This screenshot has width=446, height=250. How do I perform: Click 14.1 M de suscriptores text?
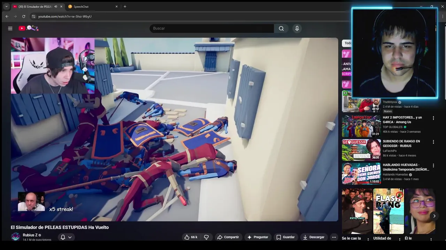(37, 240)
